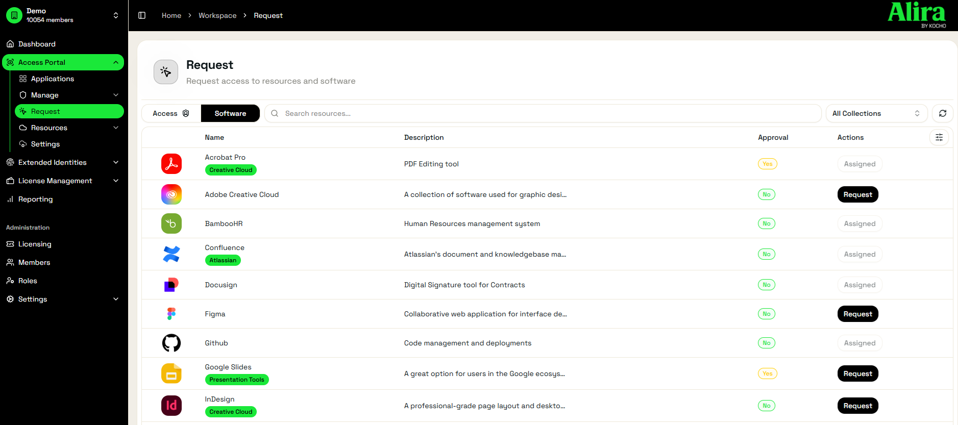Click the Google Slides app icon

point(171,373)
